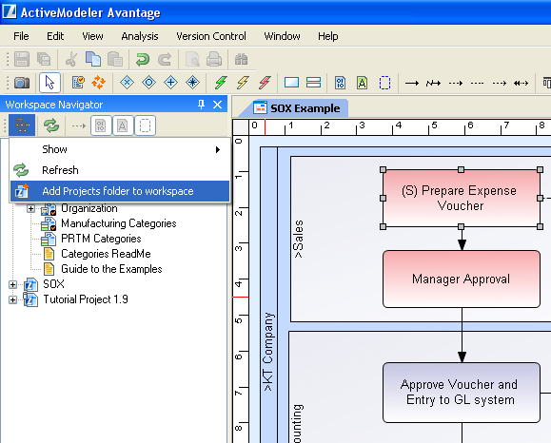The height and width of the screenshot is (443, 551).
Task: Select the circle gateway diamond tool
Action: (148, 83)
